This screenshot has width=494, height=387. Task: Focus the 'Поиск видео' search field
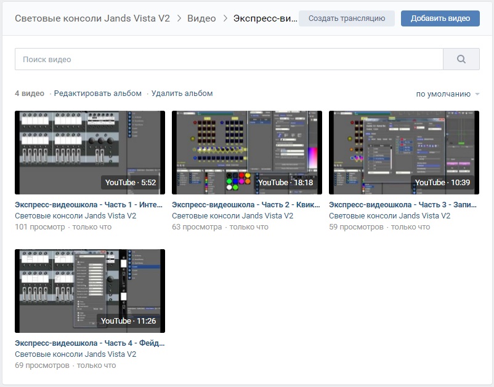point(229,59)
